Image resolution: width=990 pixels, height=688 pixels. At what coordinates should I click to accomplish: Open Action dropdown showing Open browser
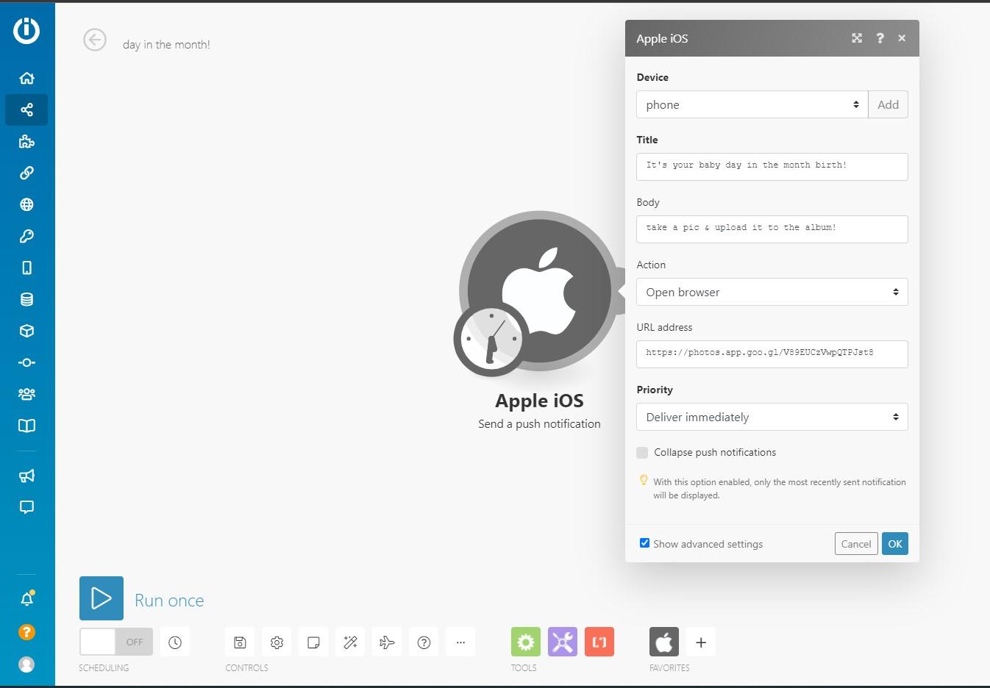tap(772, 292)
